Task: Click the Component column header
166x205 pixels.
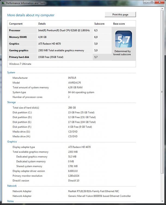Action: [x=16, y=24]
